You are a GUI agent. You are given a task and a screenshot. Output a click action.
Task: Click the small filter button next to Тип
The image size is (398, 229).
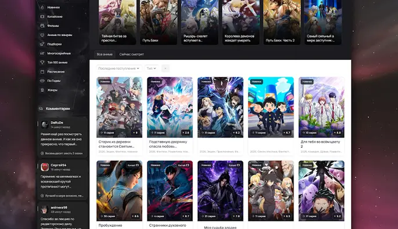click(165, 68)
